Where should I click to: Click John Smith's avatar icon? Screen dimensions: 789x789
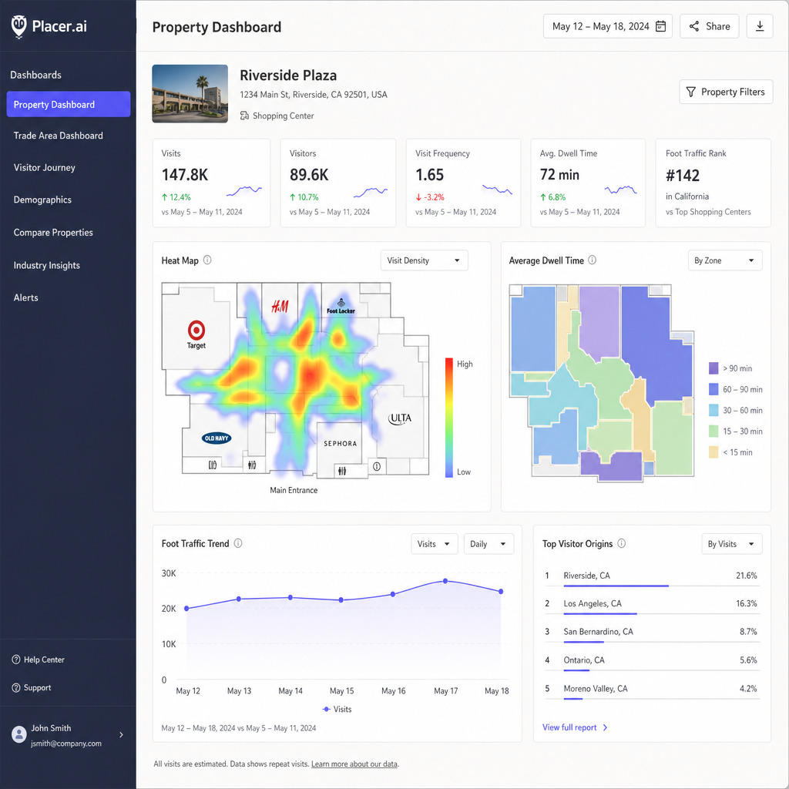19,734
